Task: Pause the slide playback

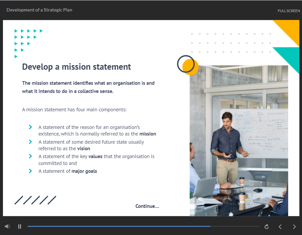Action: (20, 226)
